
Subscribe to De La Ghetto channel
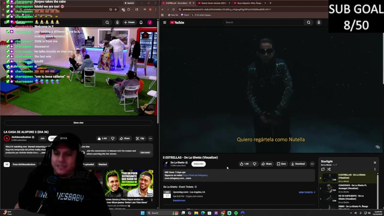198,164
